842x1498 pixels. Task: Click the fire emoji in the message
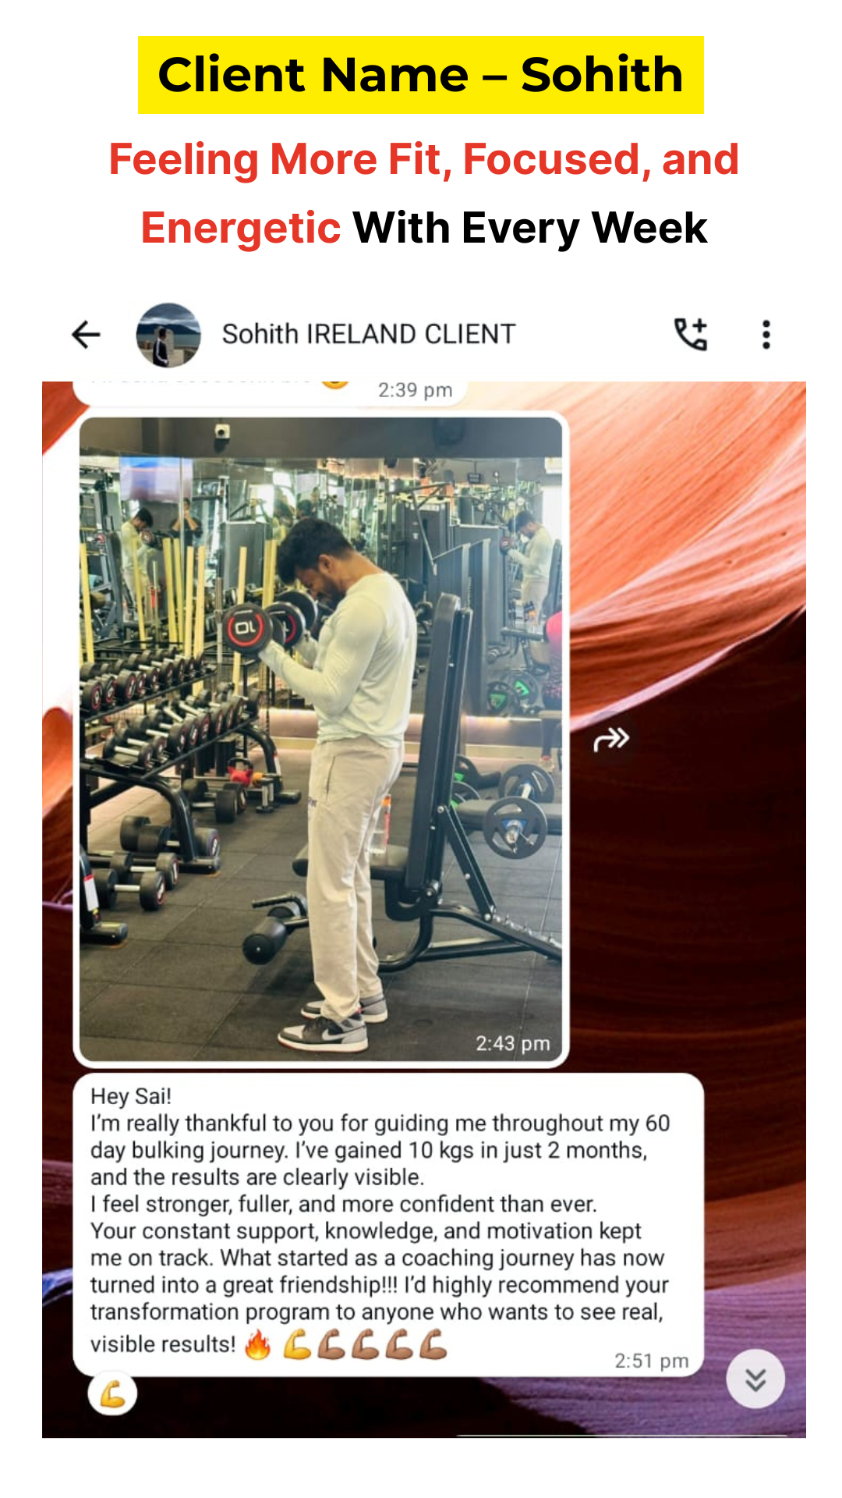[x=258, y=1344]
